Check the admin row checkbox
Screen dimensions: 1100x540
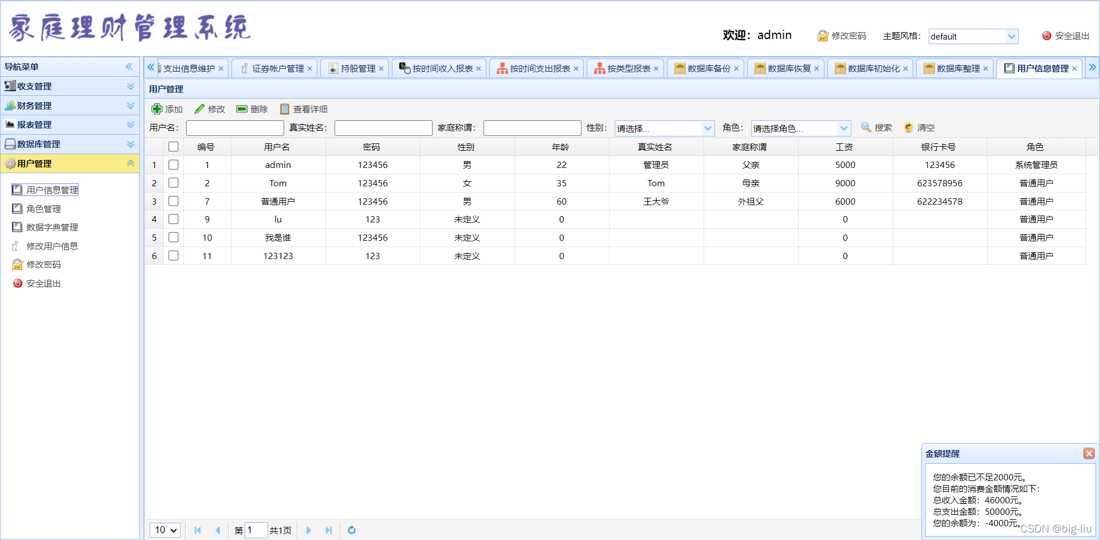pos(174,165)
